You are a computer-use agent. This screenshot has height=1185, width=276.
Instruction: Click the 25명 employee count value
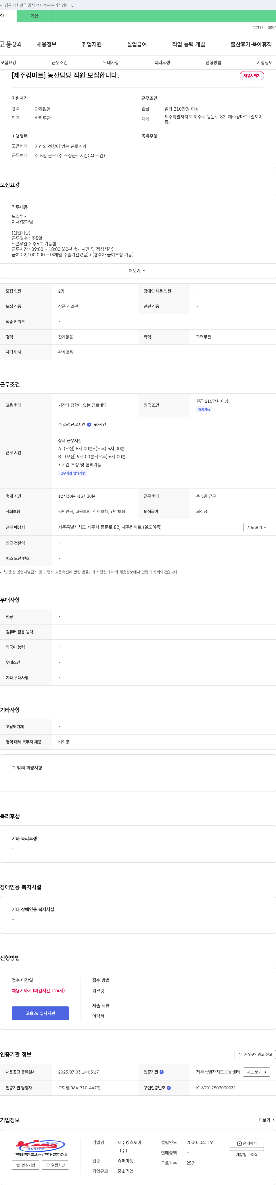tap(191, 1163)
